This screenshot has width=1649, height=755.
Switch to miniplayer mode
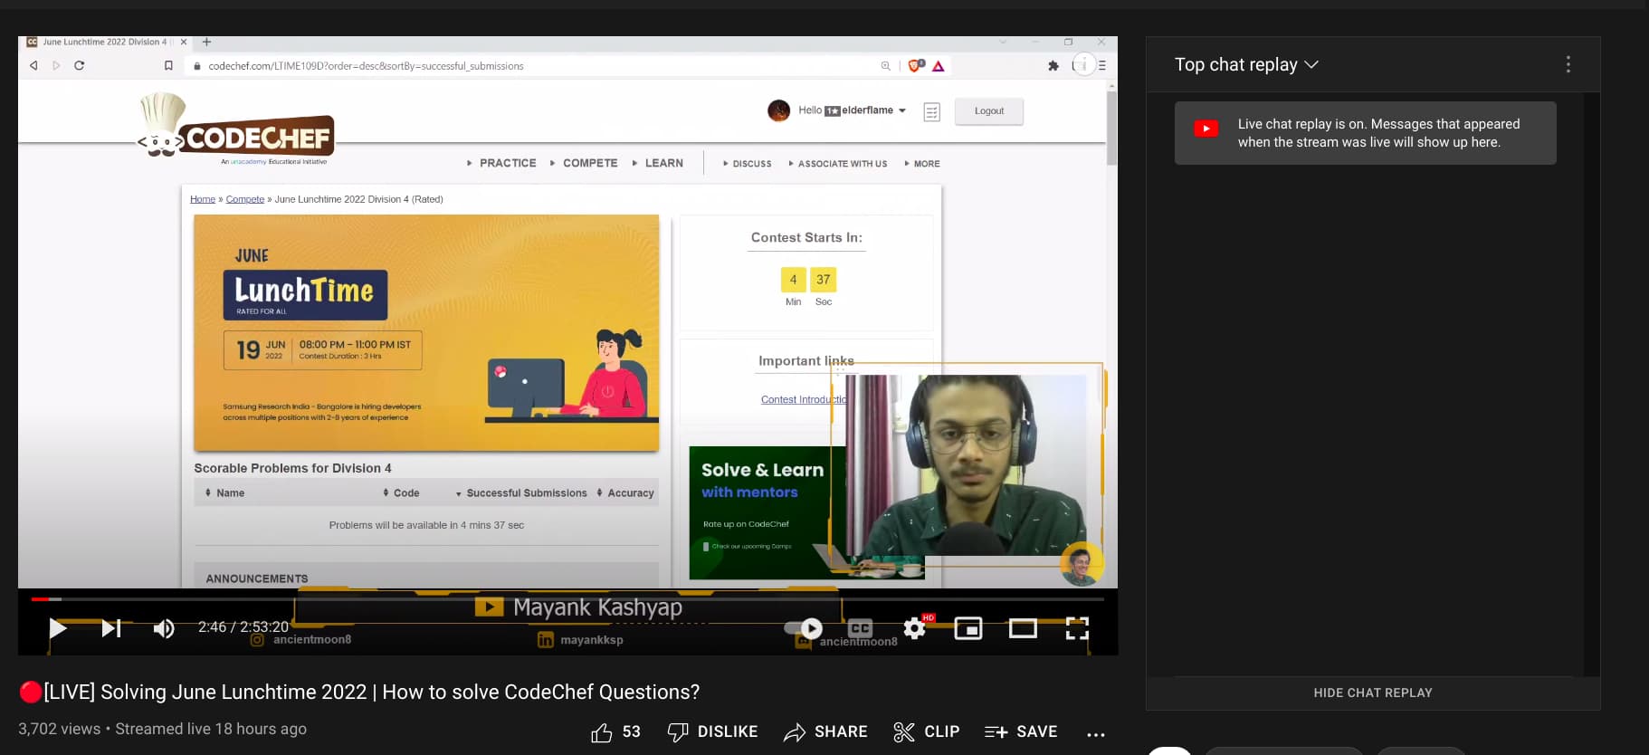[x=968, y=628]
